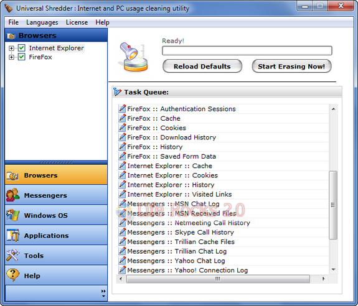Image resolution: width=358 pixels, height=306 pixels.
Task: Click icon beside FireFox :: Cache
Action: pyautogui.click(x=122, y=118)
